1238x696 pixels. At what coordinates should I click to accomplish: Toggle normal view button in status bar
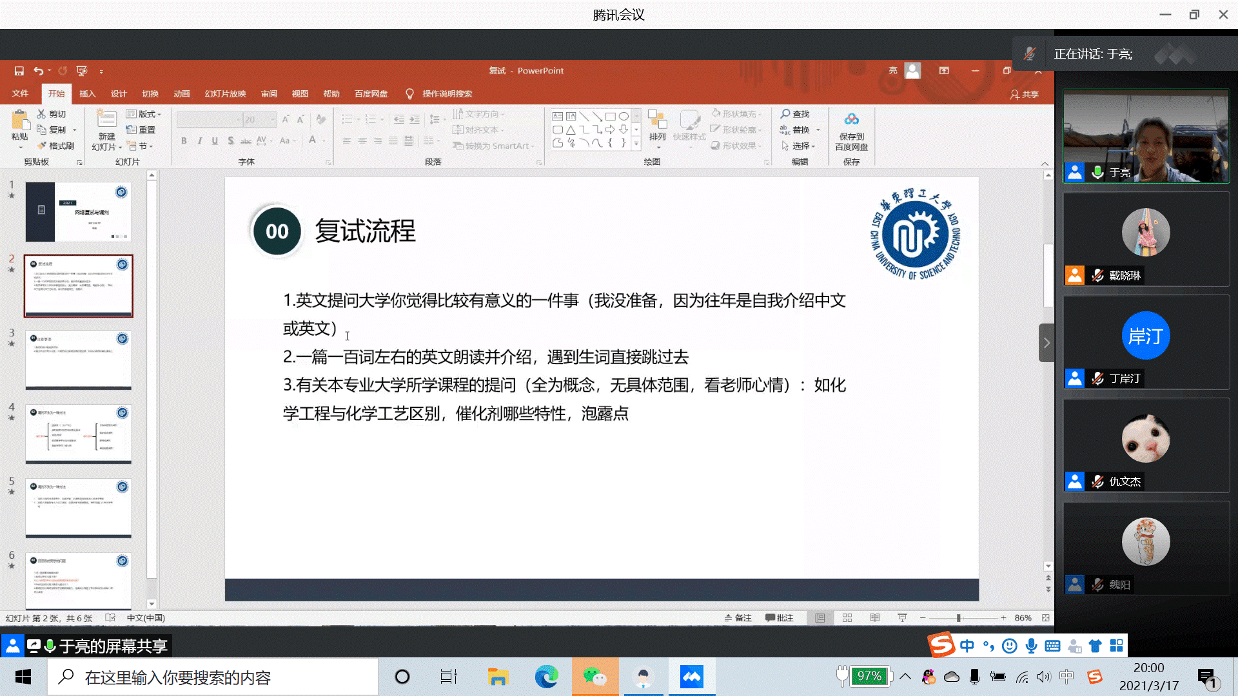(x=820, y=618)
